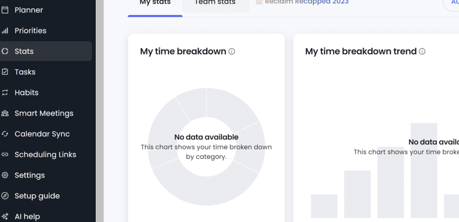Click the Calendar Sync arrows icon

pos(5,134)
